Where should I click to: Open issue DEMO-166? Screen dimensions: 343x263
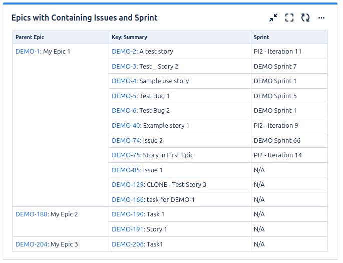coord(128,200)
